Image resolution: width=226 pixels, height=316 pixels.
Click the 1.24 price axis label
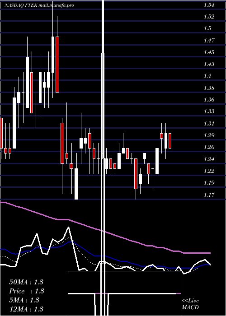click(x=209, y=159)
